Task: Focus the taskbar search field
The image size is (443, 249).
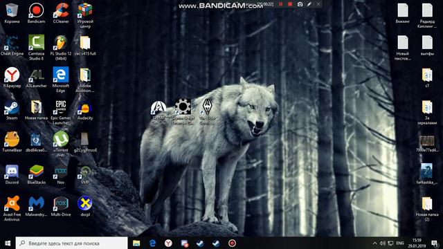Action: coord(71,243)
